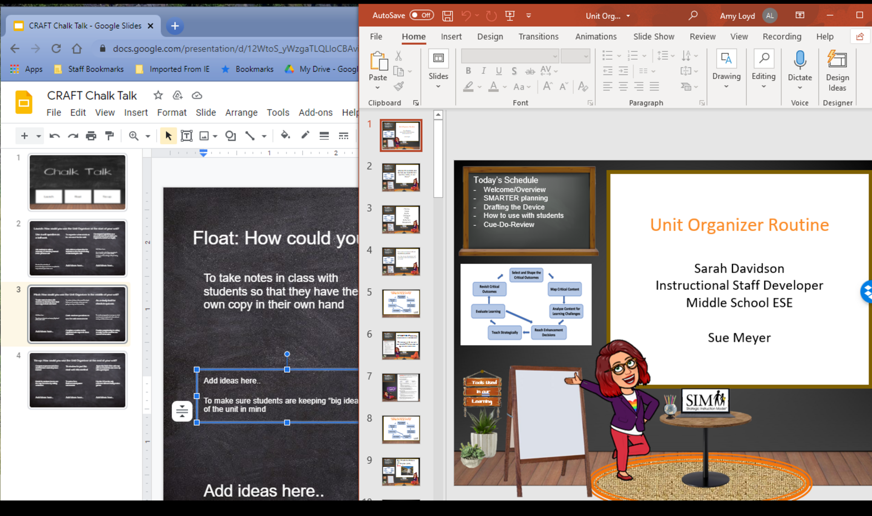Toggle the AutoSave switch
The image size is (872, 516).
(421, 15)
